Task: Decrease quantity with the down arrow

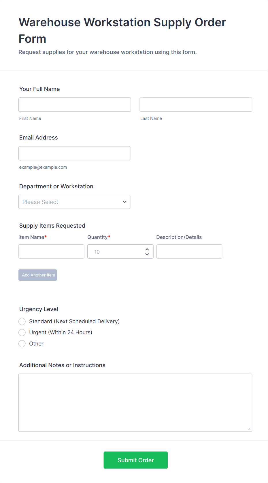Action: click(x=147, y=254)
